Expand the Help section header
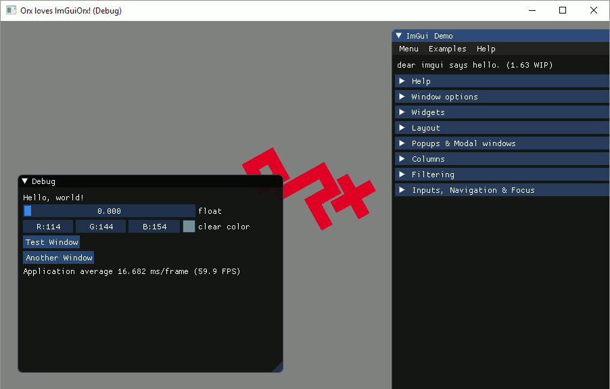Image resolution: width=610 pixels, height=389 pixels. [502, 81]
